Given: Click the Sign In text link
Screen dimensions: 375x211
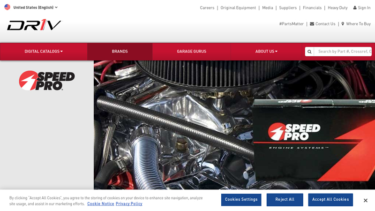Looking at the screenshot, I should pos(364,8).
